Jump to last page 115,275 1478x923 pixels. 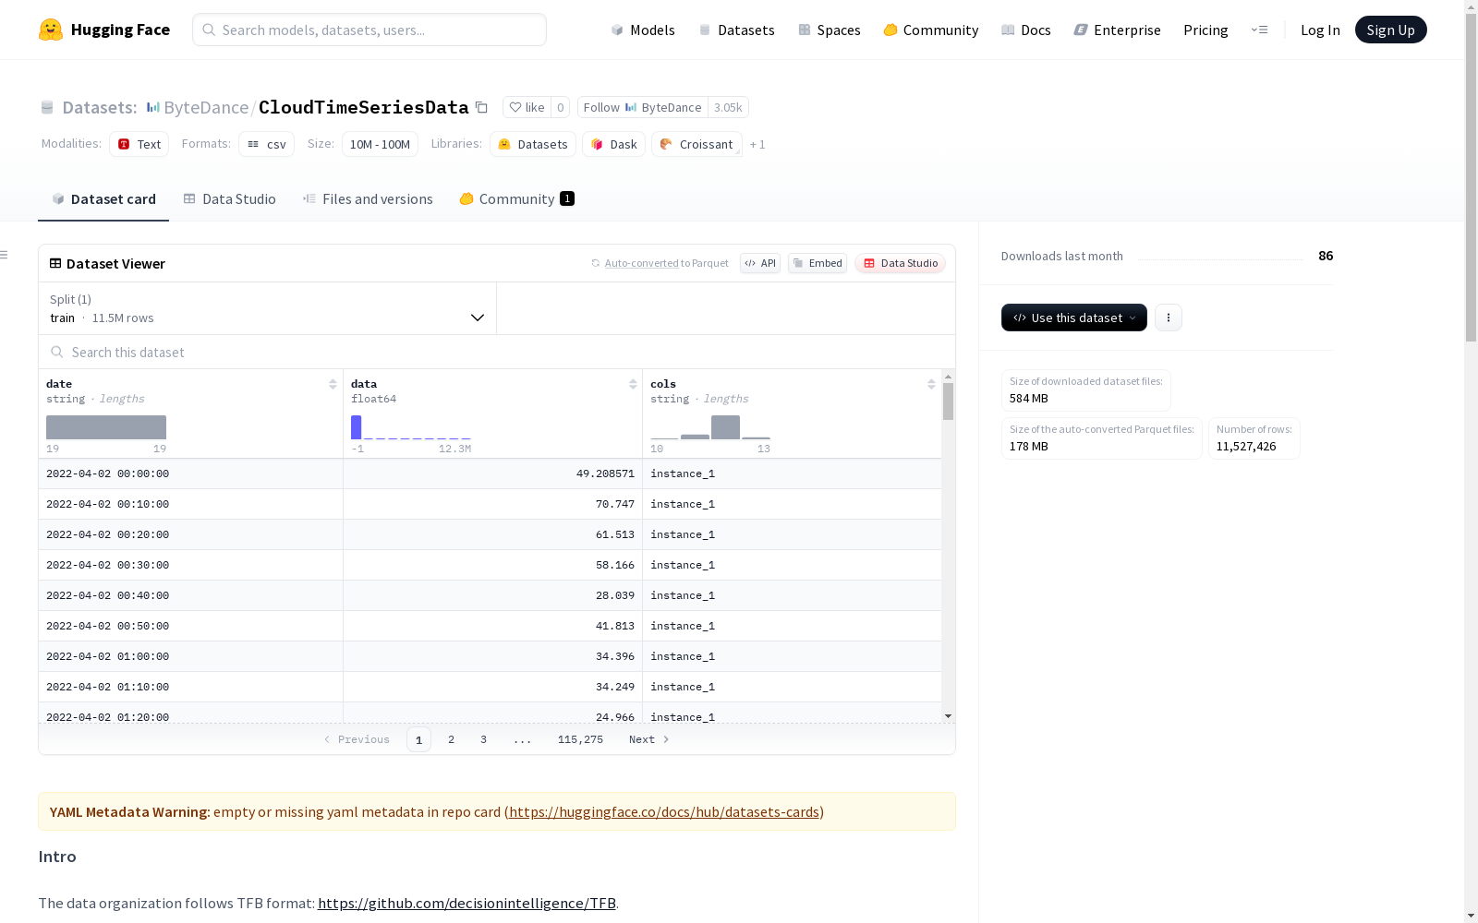[x=580, y=739]
